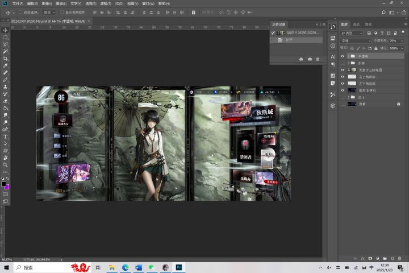The image size is (409, 273).
Task: Create a new group folder button
Action: pos(385,258)
